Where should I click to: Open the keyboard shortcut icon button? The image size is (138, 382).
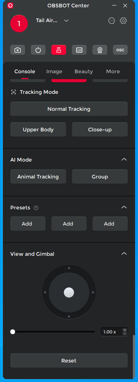79,50
